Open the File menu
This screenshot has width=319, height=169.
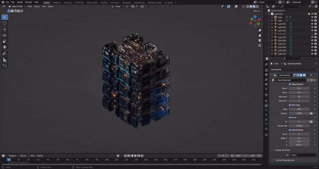[x=7, y=2]
